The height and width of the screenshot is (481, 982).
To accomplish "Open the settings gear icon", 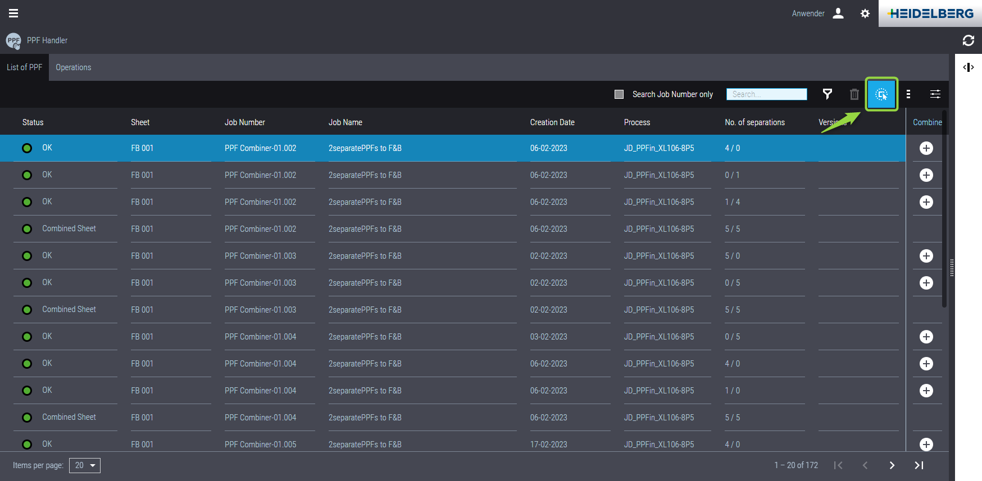I will pos(865,13).
